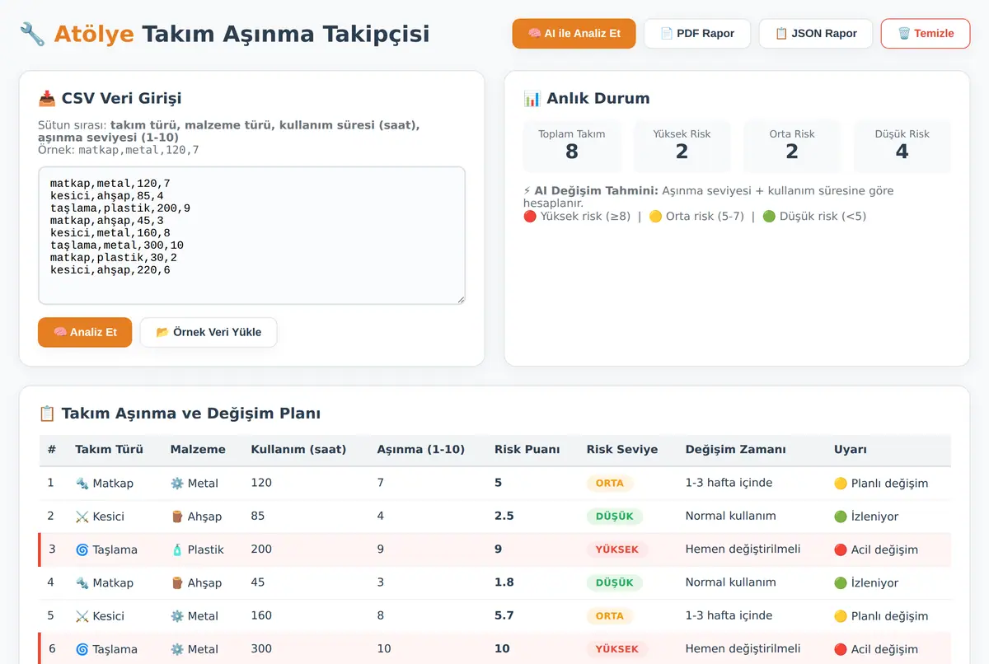Export the PDF Rapor
The image size is (989, 664).
pos(697,34)
